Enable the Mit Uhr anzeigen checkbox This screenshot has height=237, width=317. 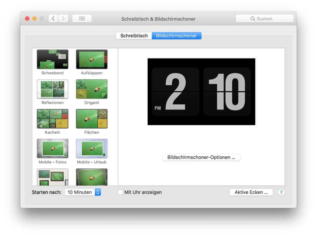[120, 192]
